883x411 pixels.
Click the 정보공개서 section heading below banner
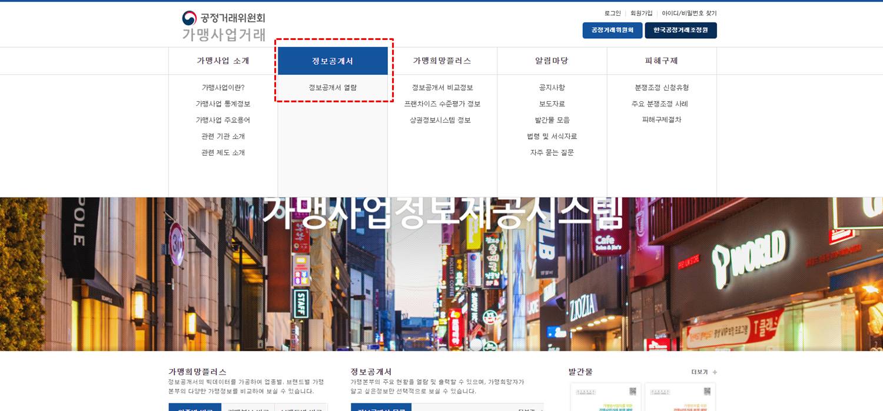click(371, 372)
